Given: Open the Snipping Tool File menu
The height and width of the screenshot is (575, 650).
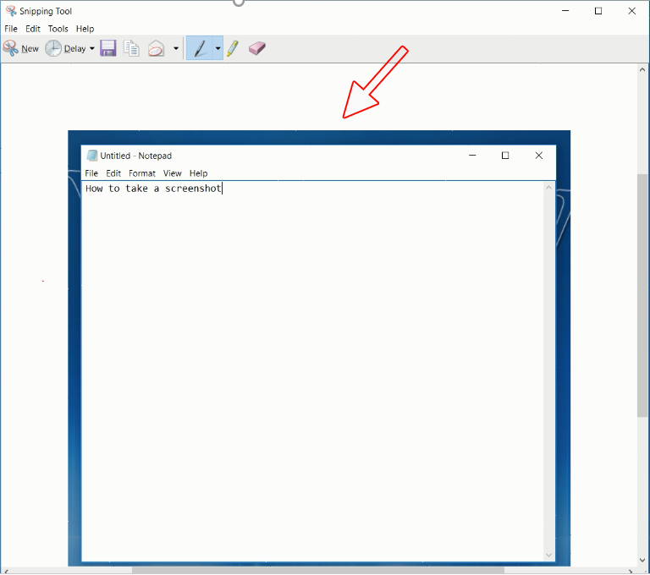Looking at the screenshot, I should pos(11,29).
